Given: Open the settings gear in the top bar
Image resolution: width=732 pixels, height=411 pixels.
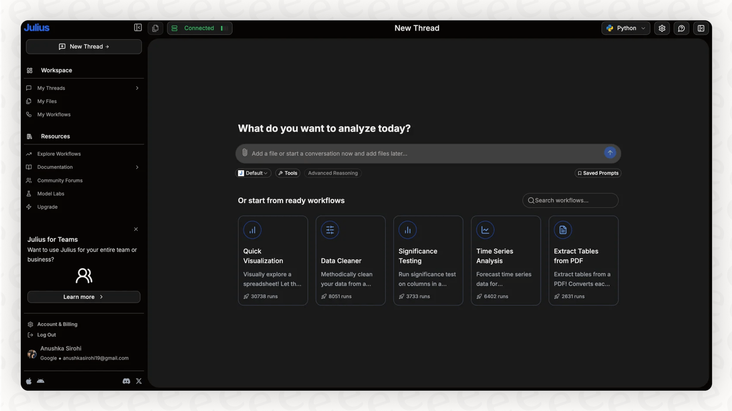Looking at the screenshot, I should (661, 28).
